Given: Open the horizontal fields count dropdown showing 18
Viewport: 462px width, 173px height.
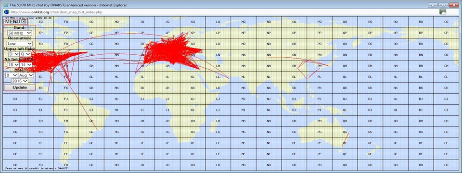Looking at the screenshot, I should 13,64.
